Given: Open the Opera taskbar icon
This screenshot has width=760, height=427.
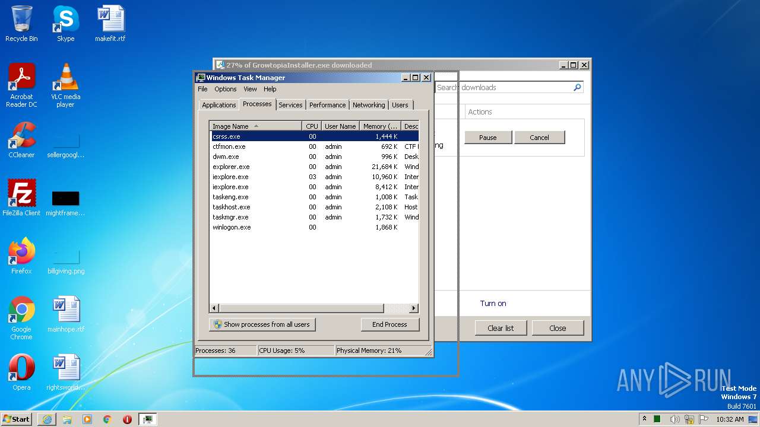Looking at the screenshot, I should pos(127,419).
